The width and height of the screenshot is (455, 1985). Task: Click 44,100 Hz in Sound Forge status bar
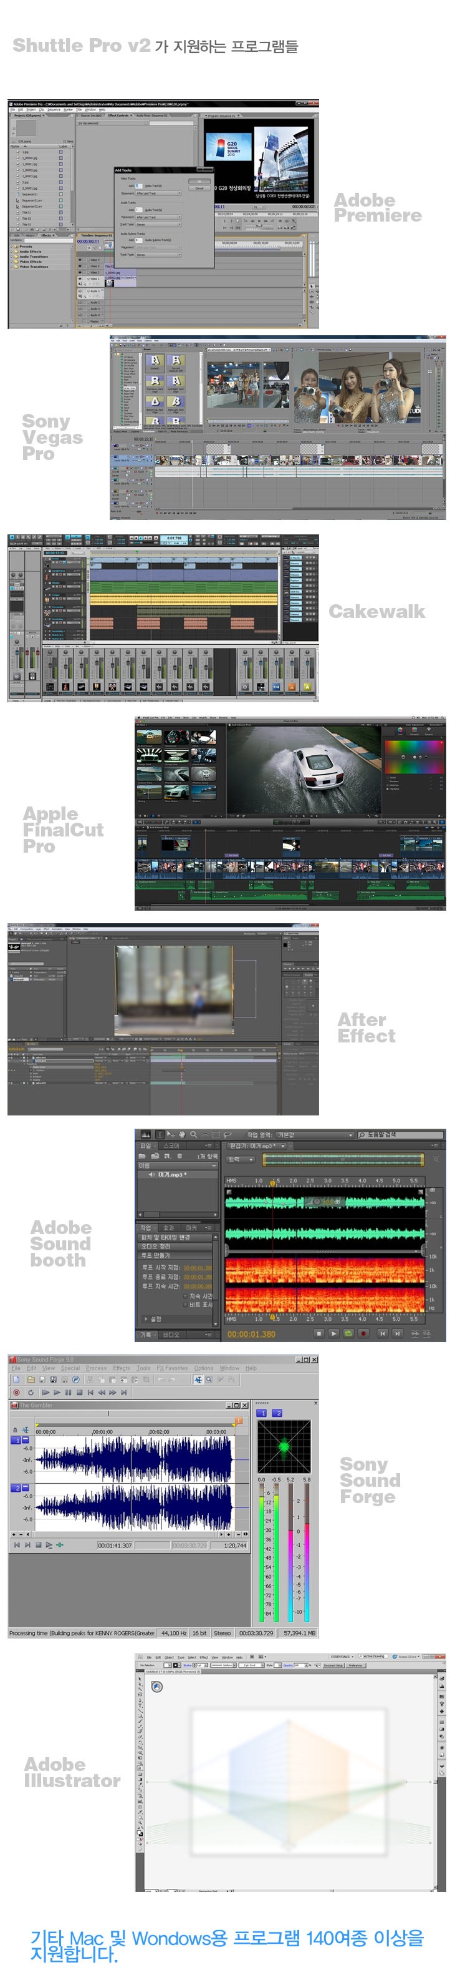click(173, 1633)
